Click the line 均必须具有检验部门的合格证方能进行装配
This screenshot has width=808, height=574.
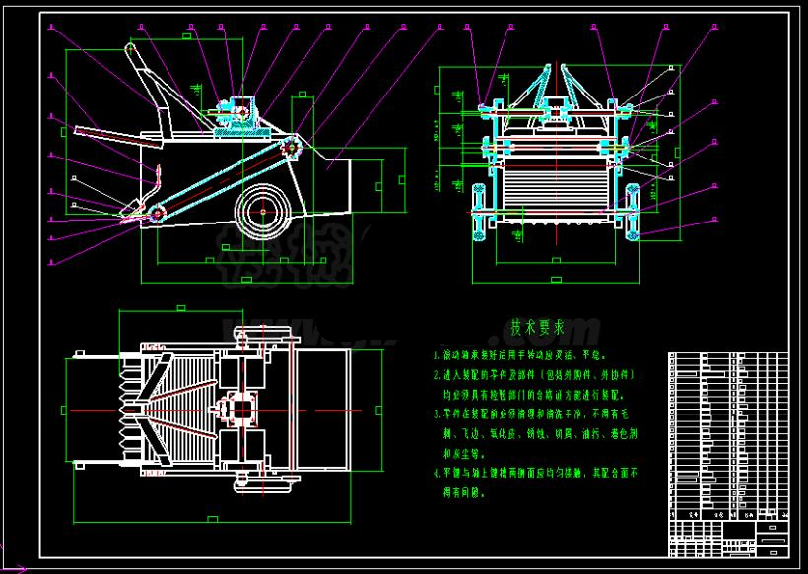[534, 396]
